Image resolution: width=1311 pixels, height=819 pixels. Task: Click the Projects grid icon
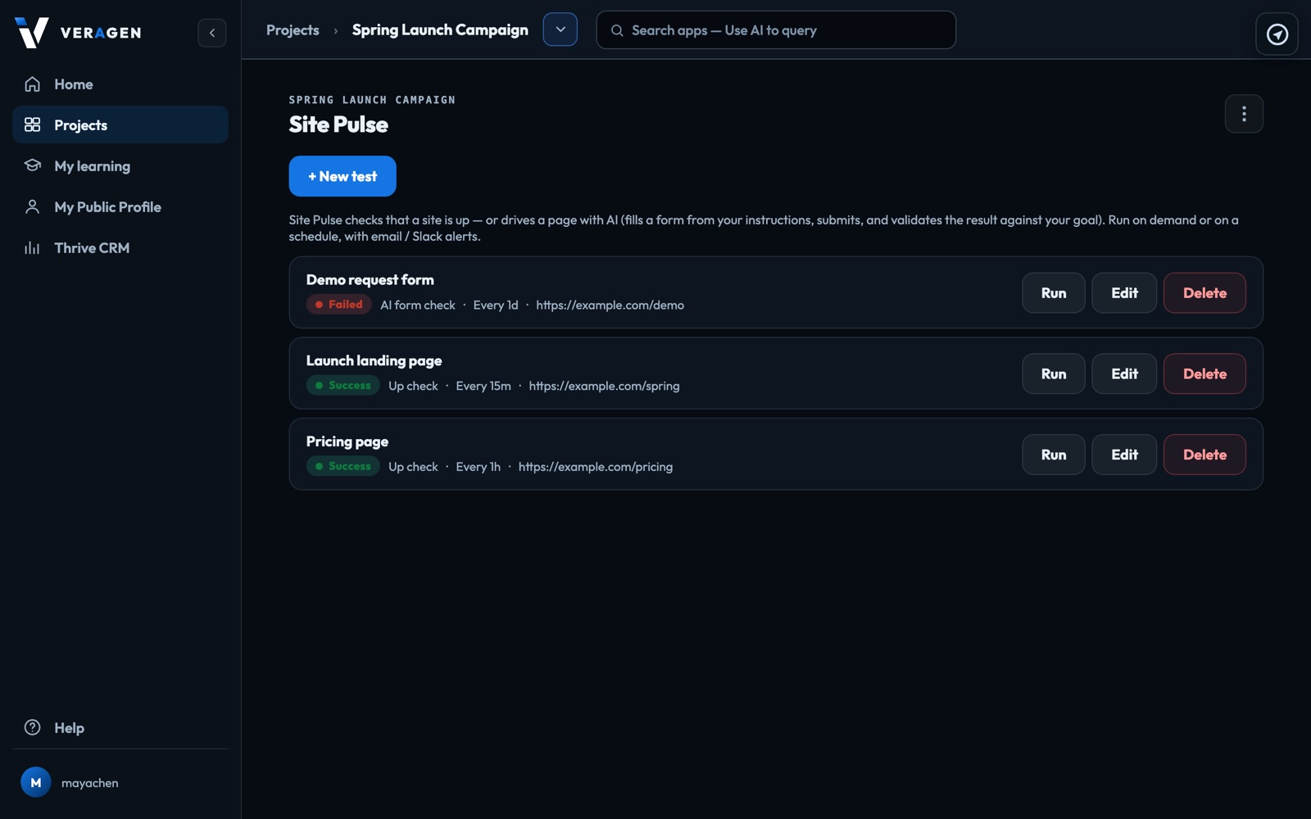click(x=33, y=125)
